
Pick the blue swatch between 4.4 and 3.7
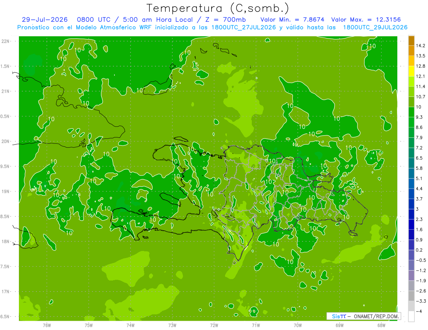coord(411,194)
